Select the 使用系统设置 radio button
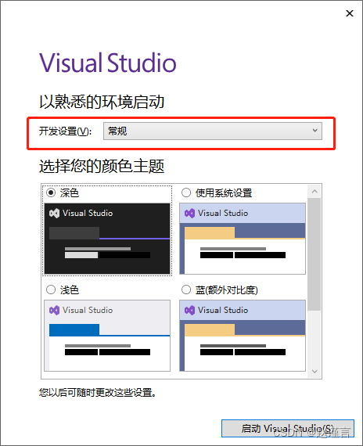This screenshot has width=363, height=446. [x=186, y=192]
